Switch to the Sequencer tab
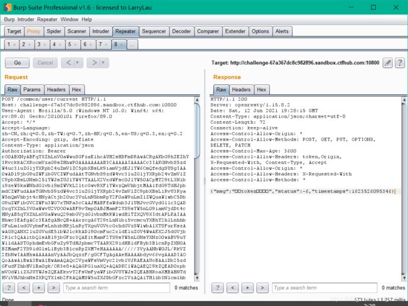Viewport: 408px width, 306px height. 154,31
